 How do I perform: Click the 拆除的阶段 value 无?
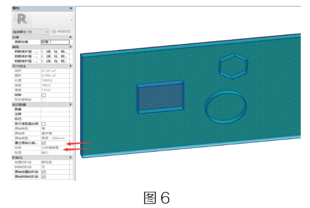(43, 167)
